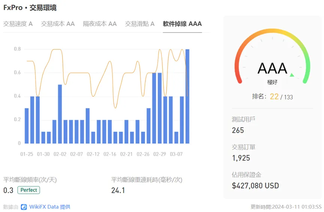Click the AAA gauge rating
The image size is (324, 212).
click(x=272, y=68)
